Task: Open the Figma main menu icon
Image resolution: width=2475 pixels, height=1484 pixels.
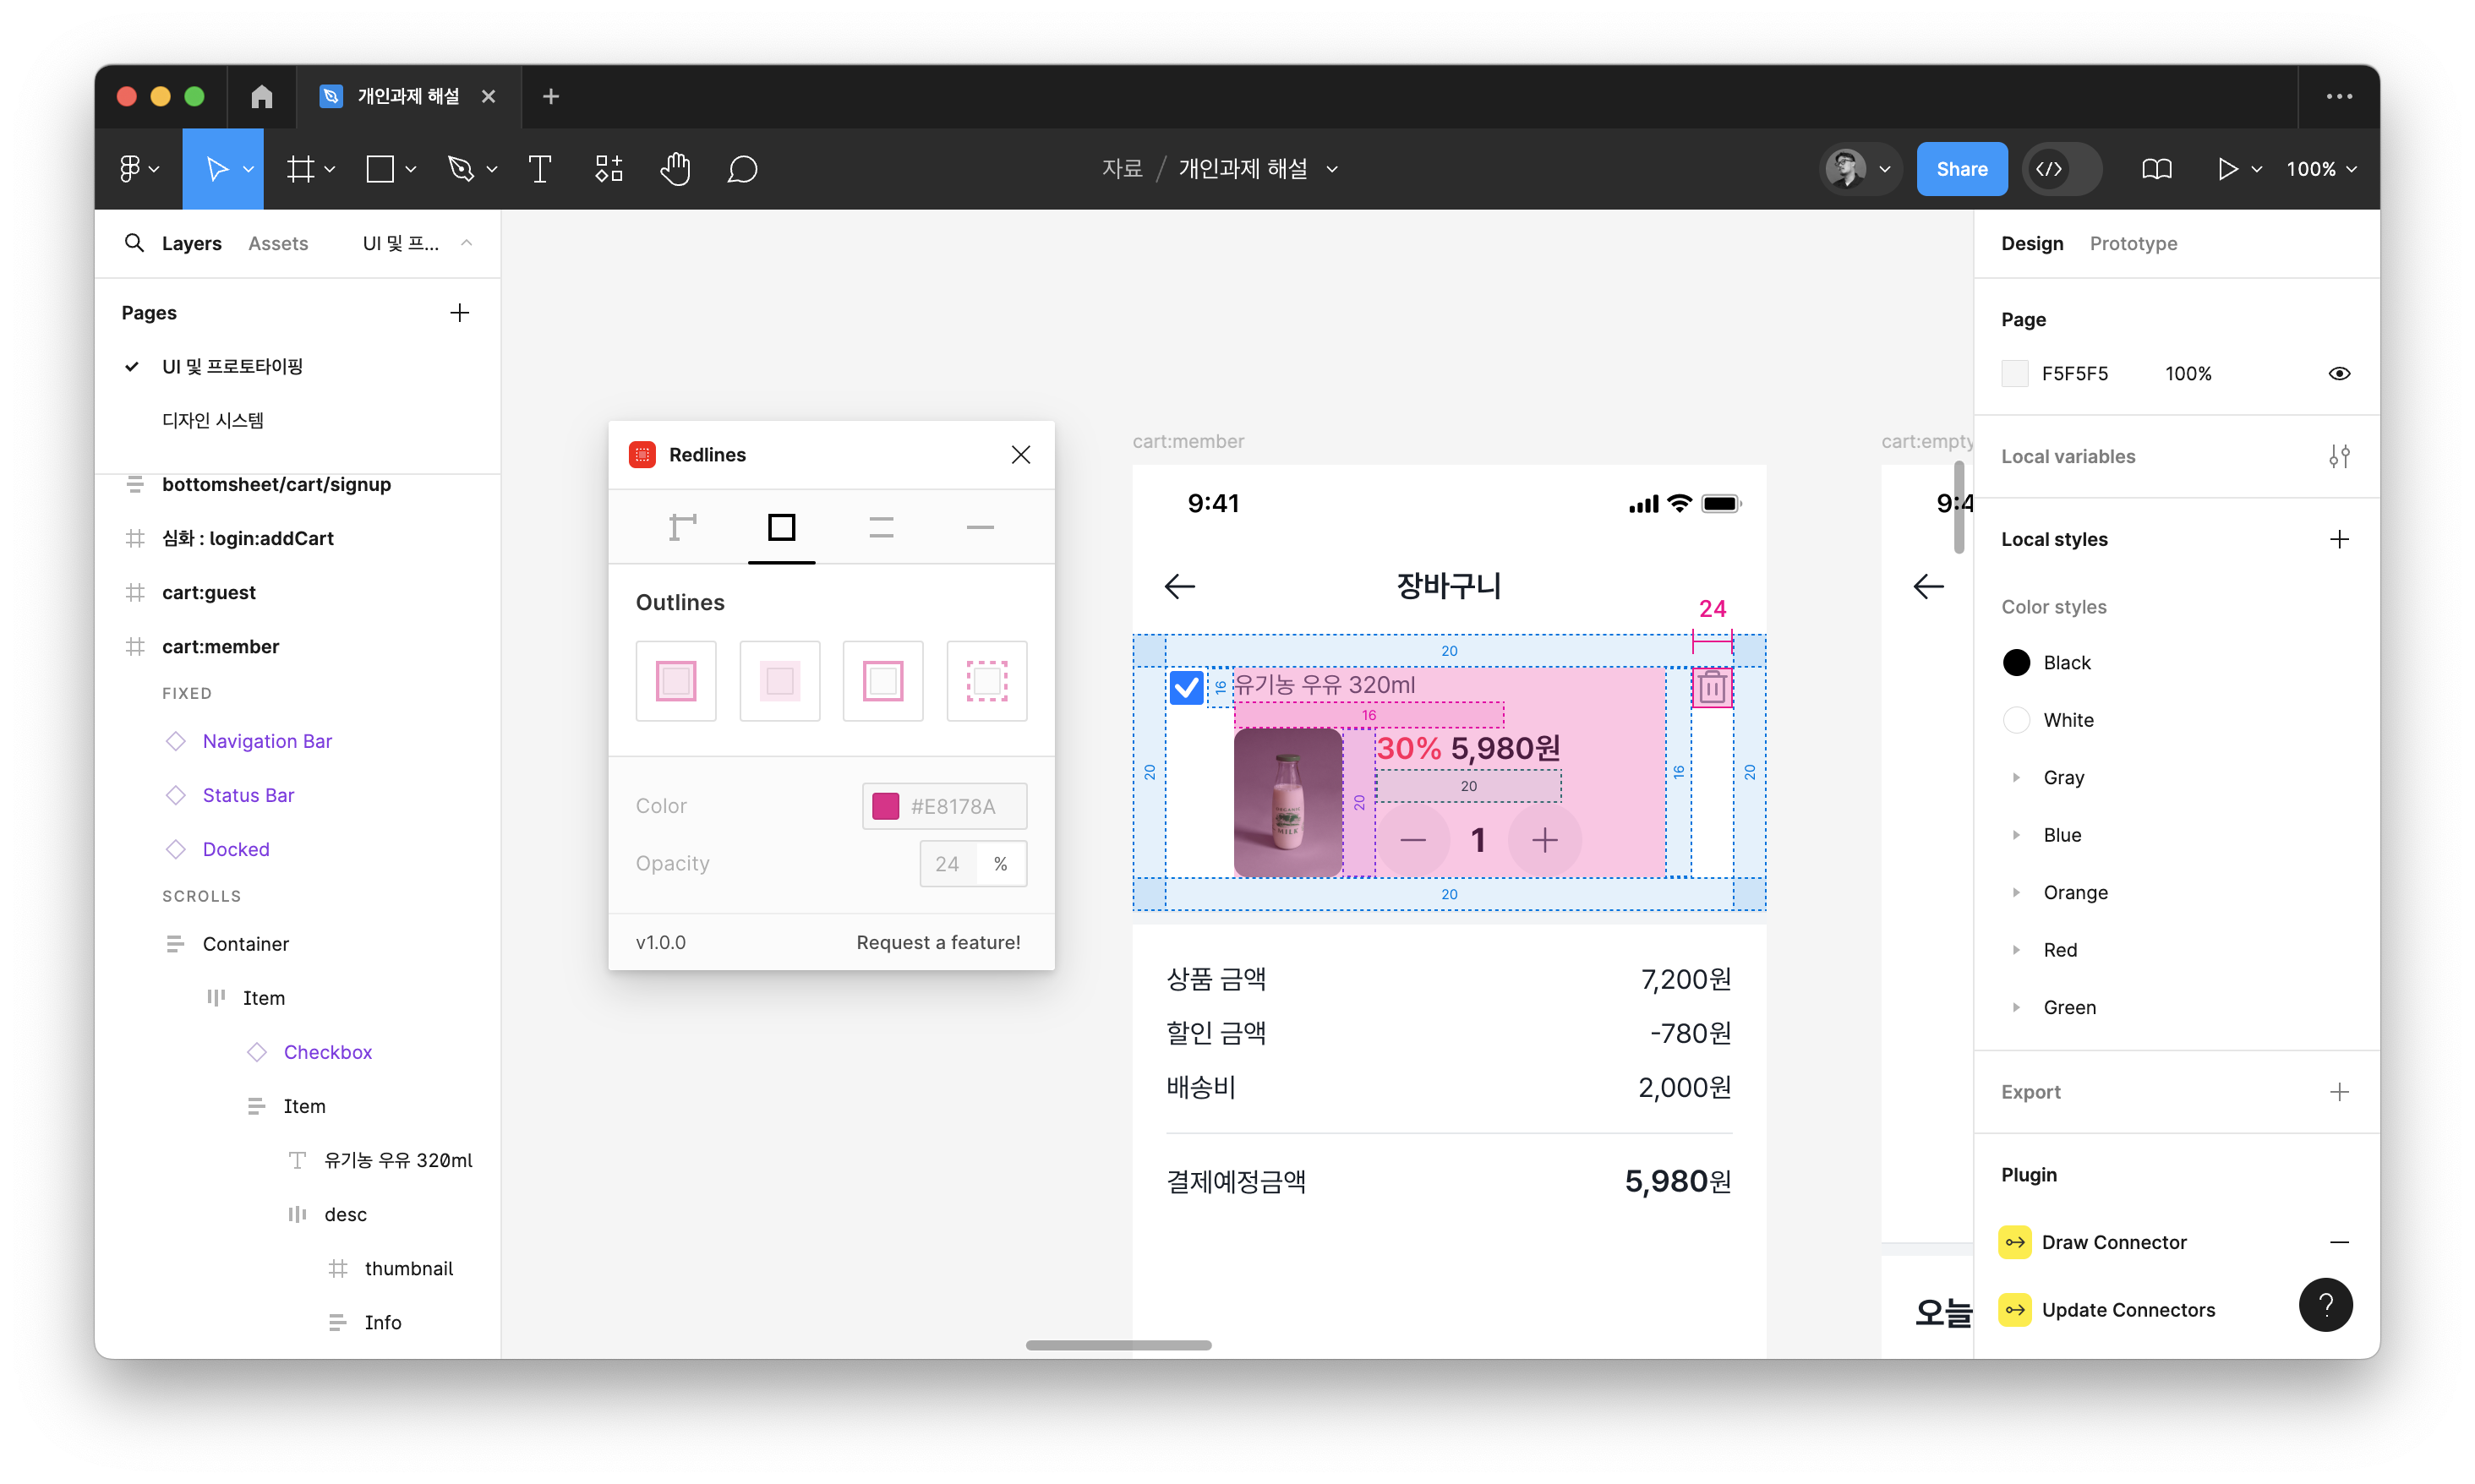Action: [x=130, y=169]
